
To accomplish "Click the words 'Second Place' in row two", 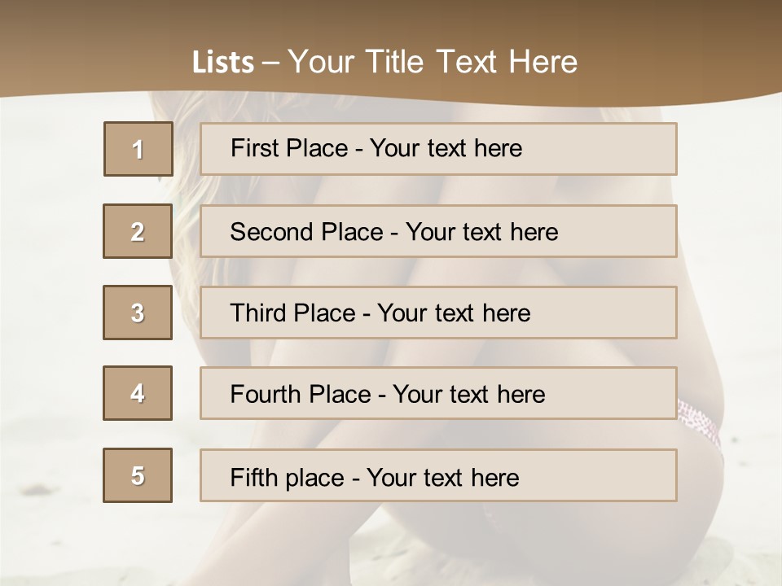I will coord(307,232).
